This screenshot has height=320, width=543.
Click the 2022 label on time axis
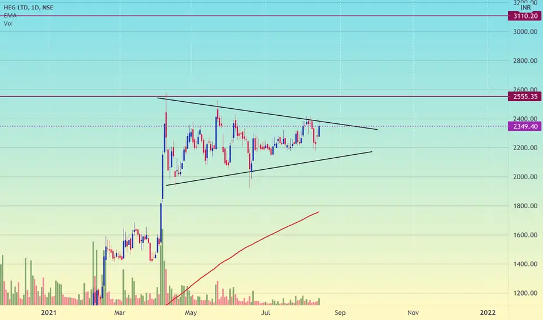pos(488,313)
